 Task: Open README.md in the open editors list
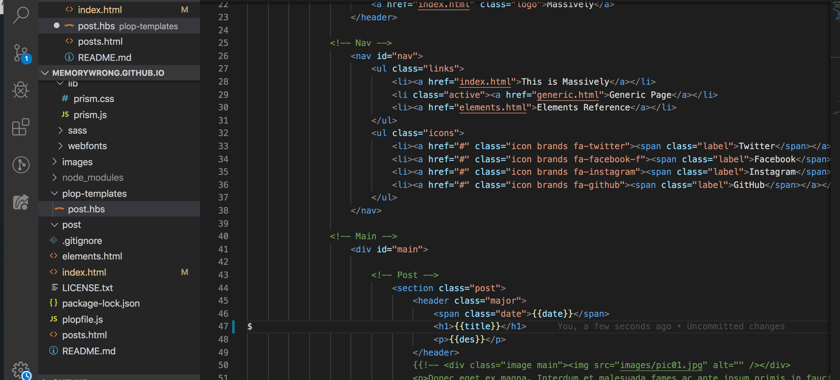(119, 57)
